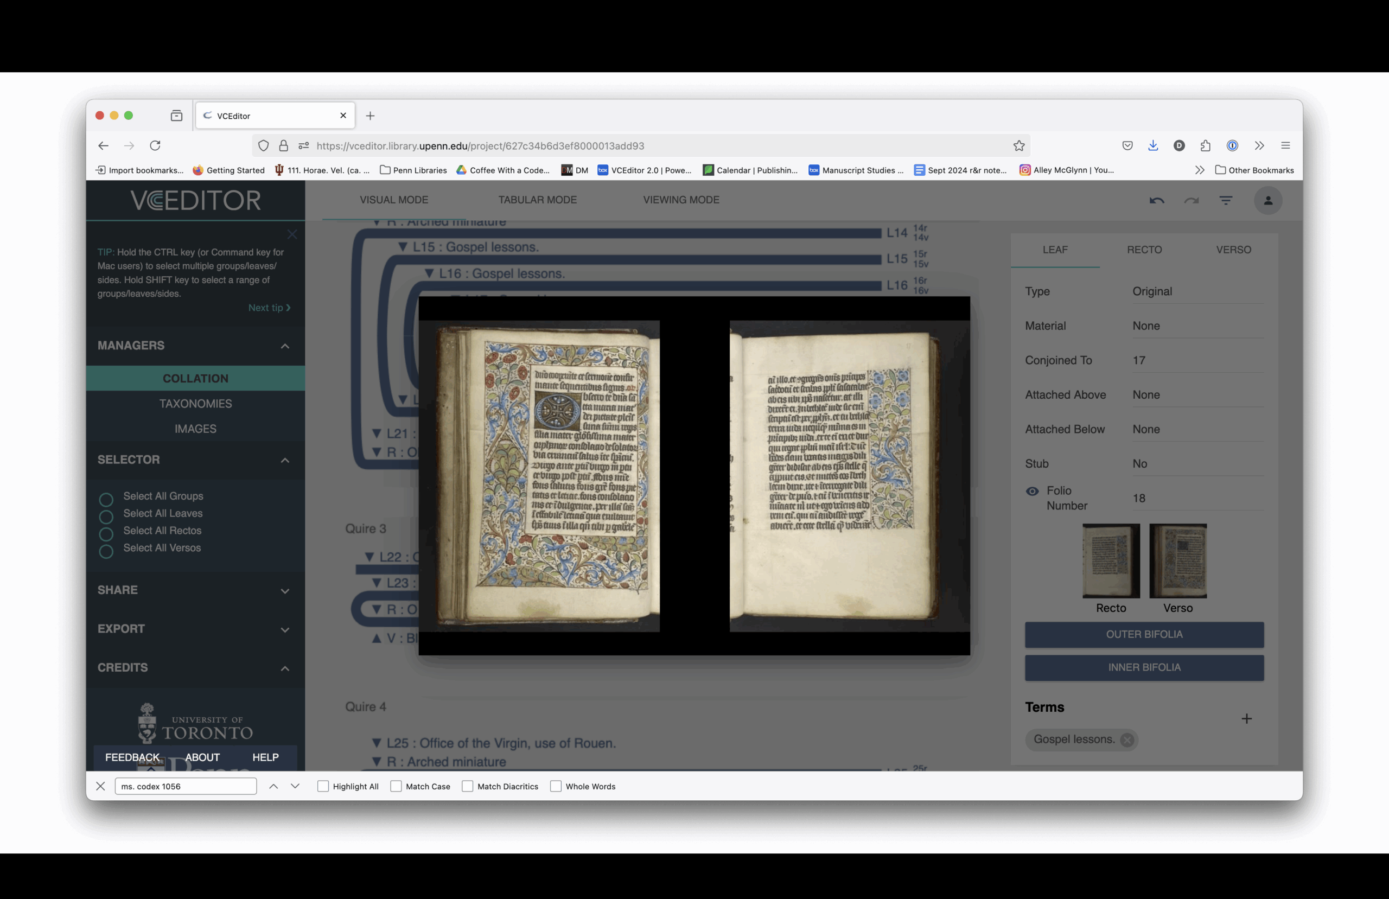Collapse the CREDITS section
The width and height of the screenshot is (1389, 899).
tap(285, 668)
